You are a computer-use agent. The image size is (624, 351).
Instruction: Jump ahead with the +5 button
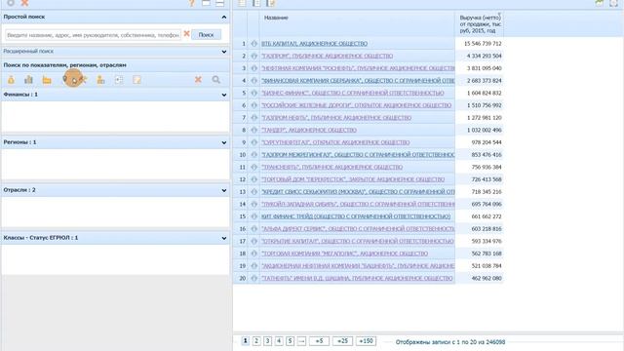319,341
